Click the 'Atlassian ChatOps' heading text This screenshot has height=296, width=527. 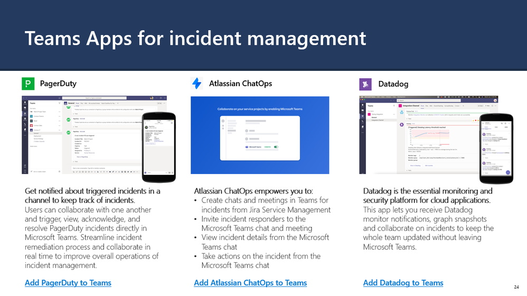pyautogui.click(x=241, y=84)
